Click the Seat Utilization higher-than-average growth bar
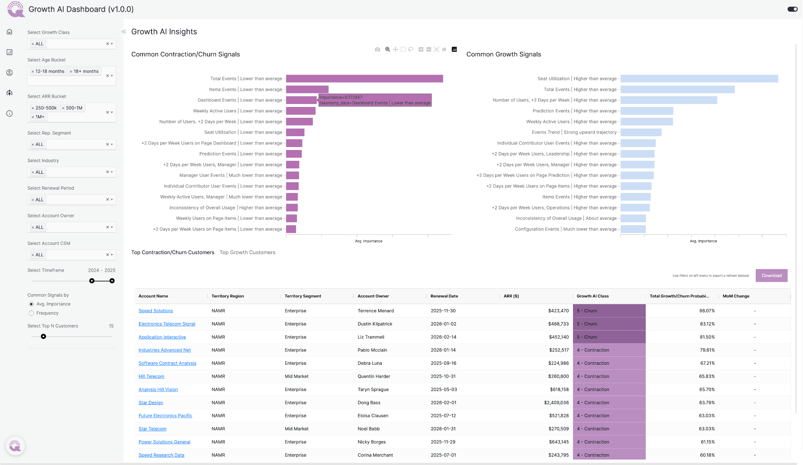The width and height of the screenshot is (803, 465). (699, 79)
